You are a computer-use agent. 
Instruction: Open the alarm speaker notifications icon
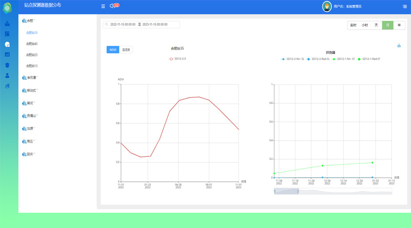click(112, 6)
